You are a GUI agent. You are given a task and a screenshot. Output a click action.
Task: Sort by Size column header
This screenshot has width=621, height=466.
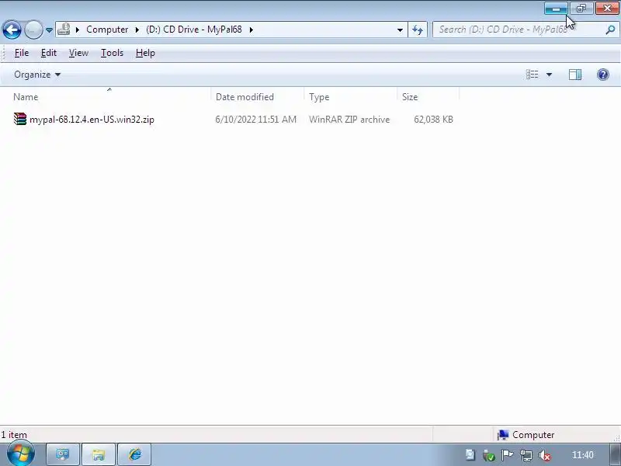[428, 97]
